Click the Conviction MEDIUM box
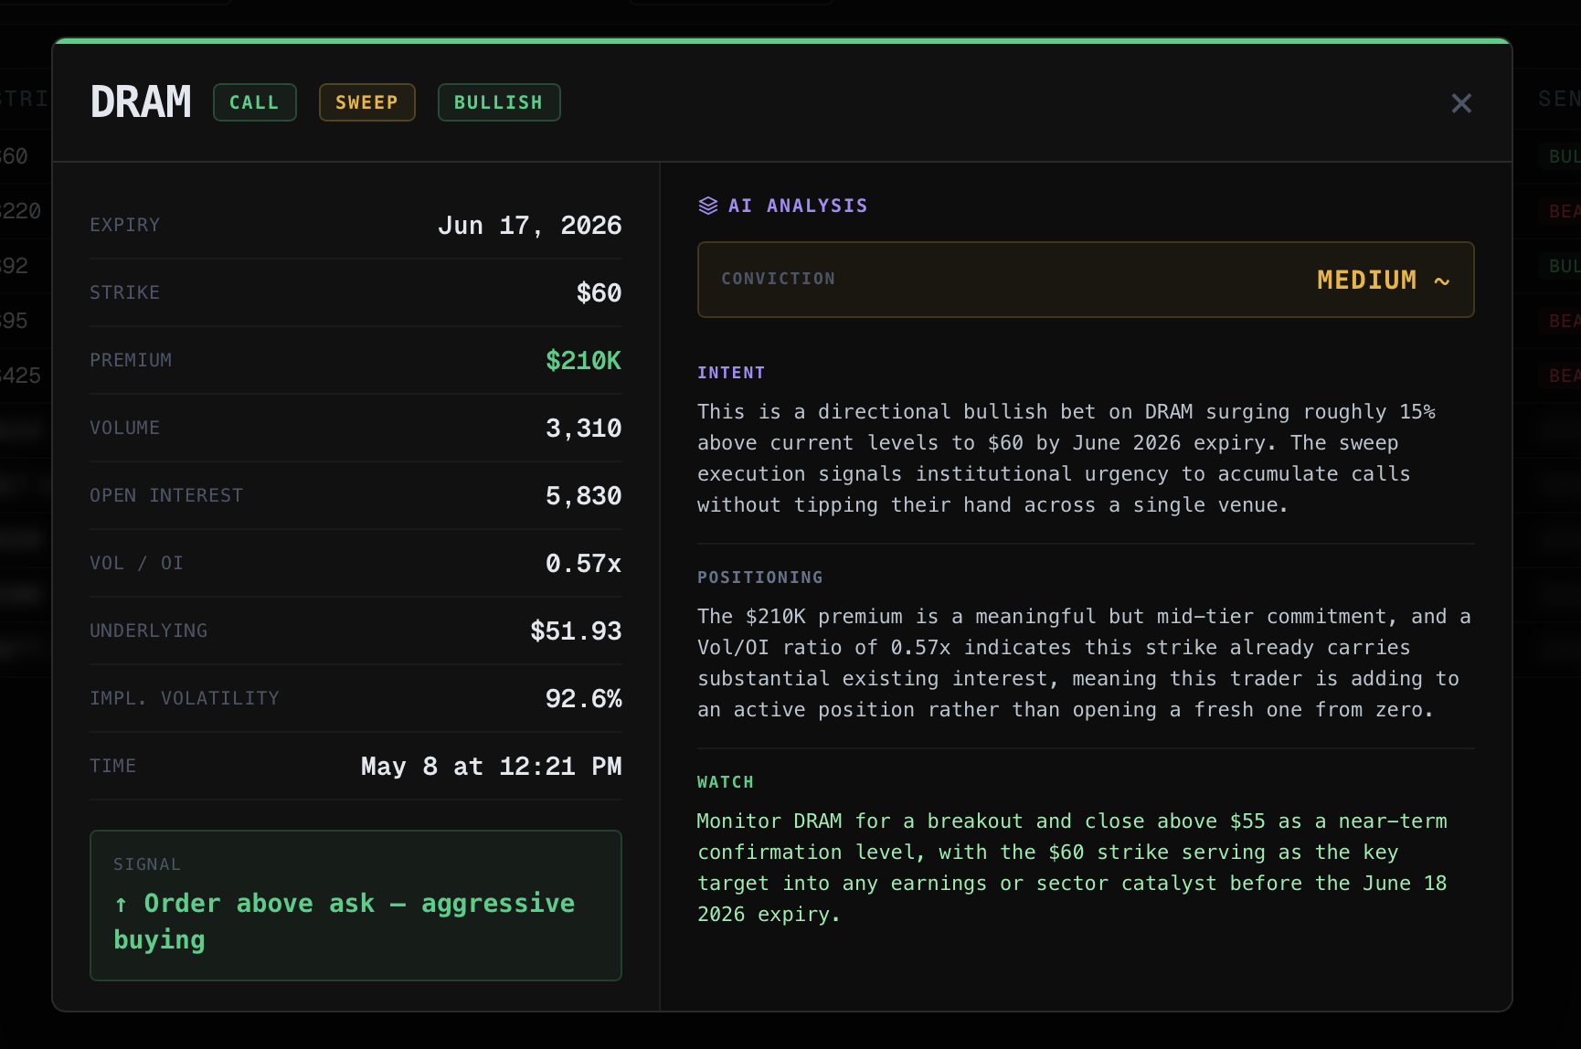1581x1049 pixels. click(1086, 280)
